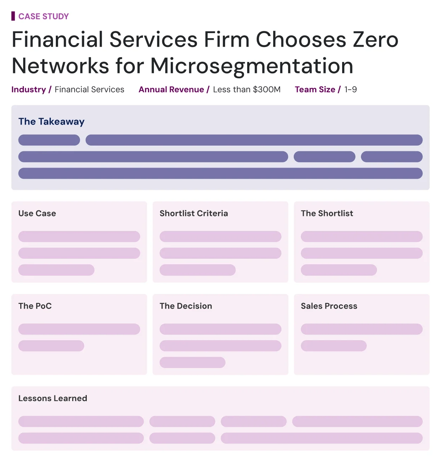The image size is (441, 462).
Task: Click the CASE STUDY label
Action: click(x=43, y=16)
